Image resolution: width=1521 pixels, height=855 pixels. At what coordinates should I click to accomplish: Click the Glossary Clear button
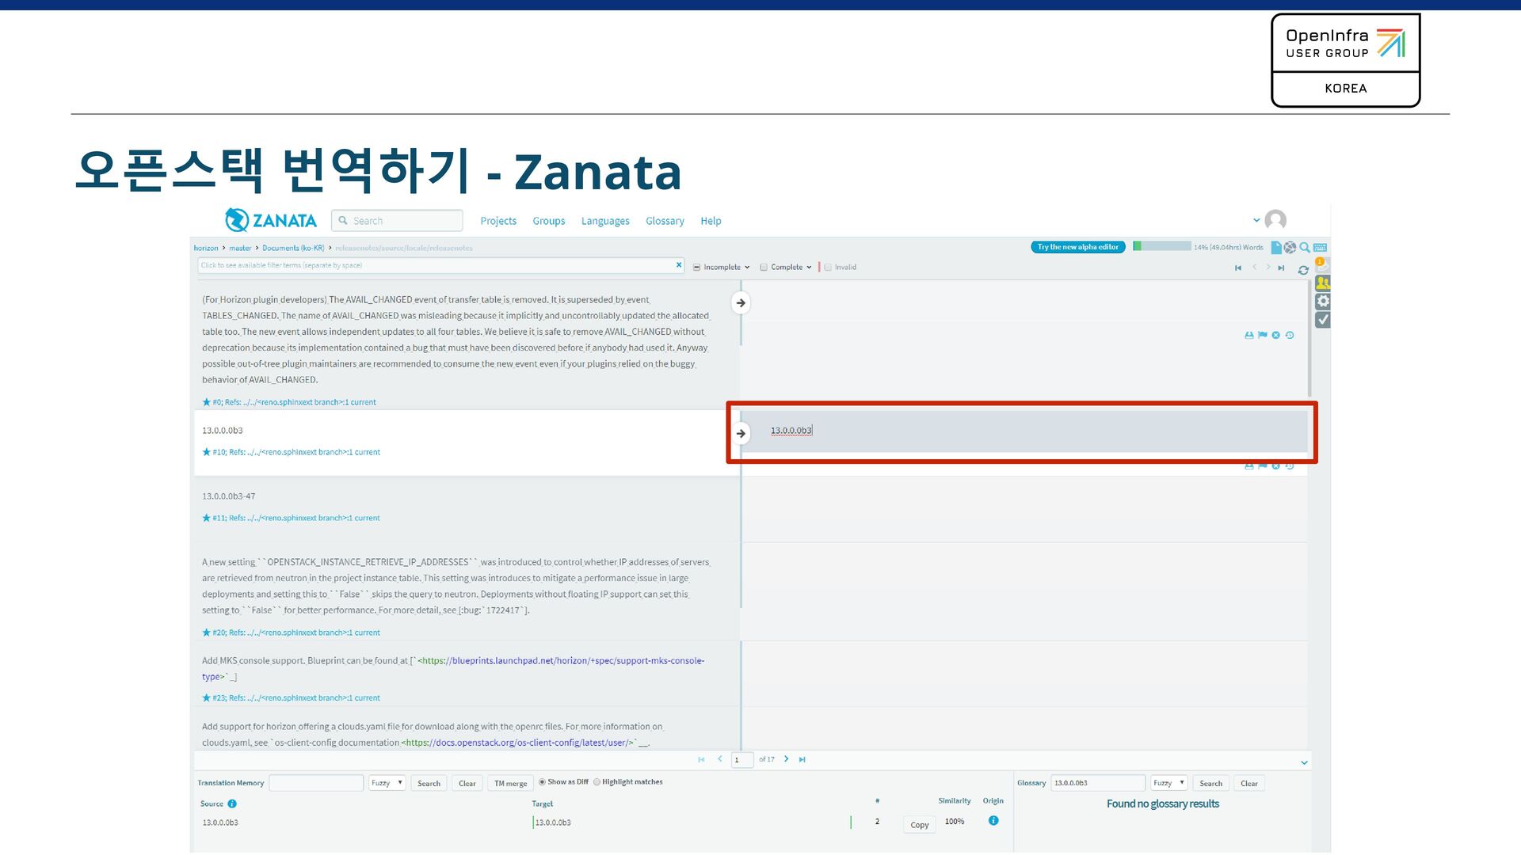click(x=1249, y=783)
